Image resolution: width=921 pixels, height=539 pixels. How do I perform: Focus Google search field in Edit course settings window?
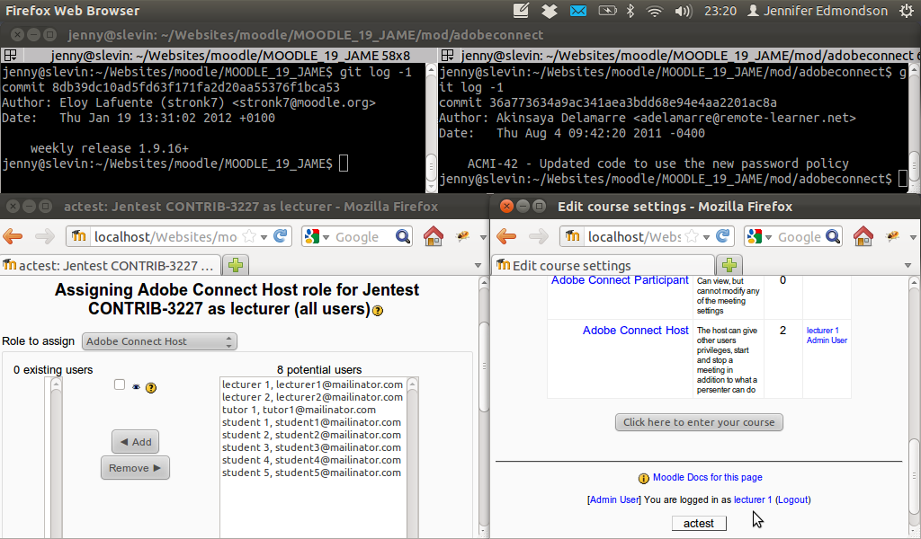click(800, 236)
